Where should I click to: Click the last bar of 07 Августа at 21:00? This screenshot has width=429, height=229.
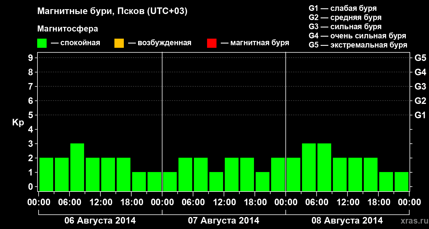point(278,174)
